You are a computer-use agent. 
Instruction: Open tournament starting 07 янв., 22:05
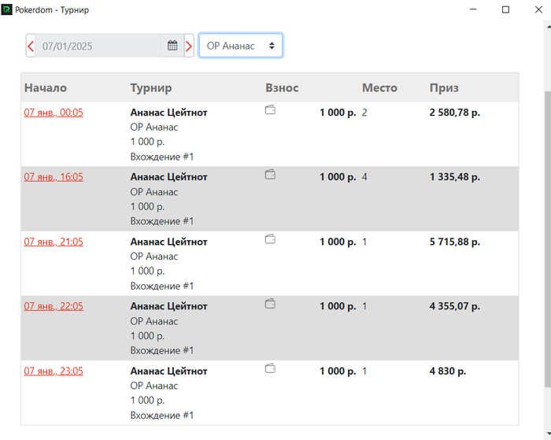(54, 306)
